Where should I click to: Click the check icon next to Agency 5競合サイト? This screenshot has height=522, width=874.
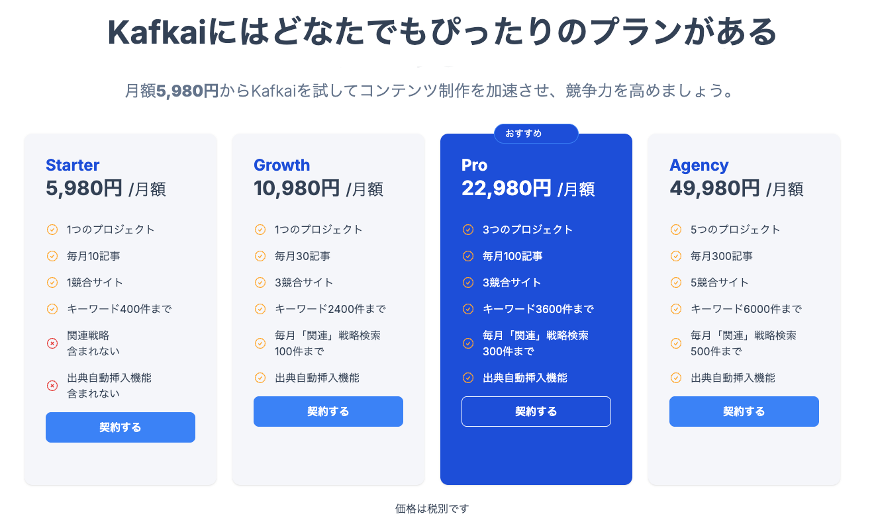click(x=676, y=283)
